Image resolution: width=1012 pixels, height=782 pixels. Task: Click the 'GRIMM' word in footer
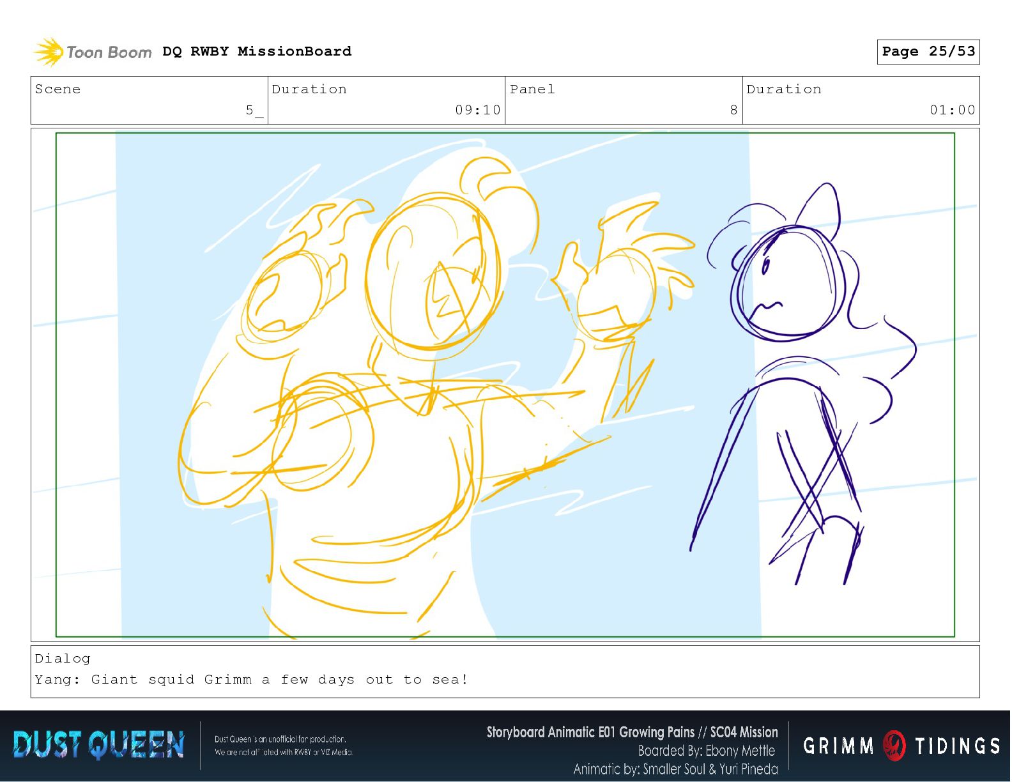[838, 746]
